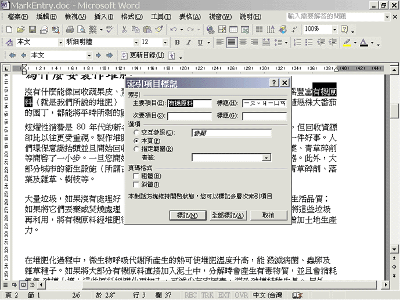Apply the font color A button
Viewport: 400px width, 300px height.
[x=364, y=42]
